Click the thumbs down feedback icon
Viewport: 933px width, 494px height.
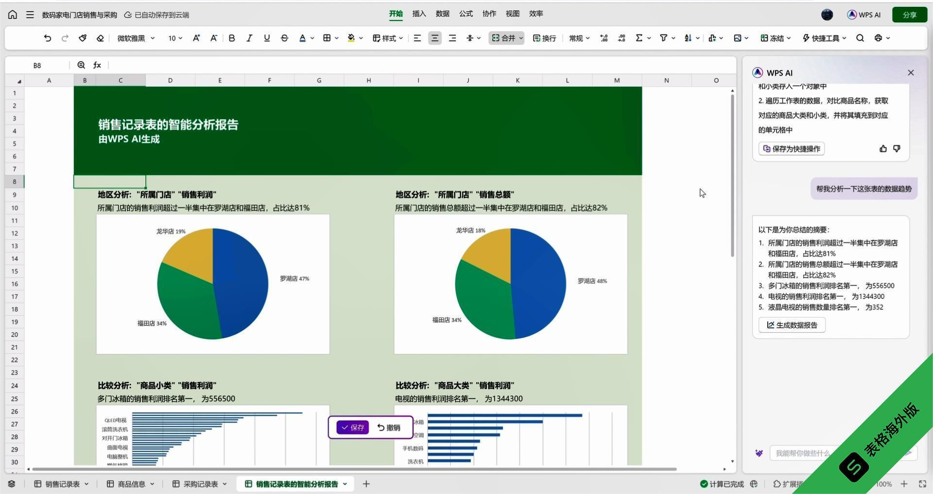(897, 149)
